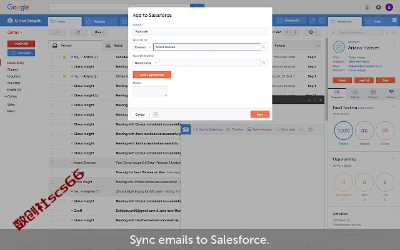Viewport: 400px width, 250px height.
Task: Click the red Compose button
Action: [21, 44]
